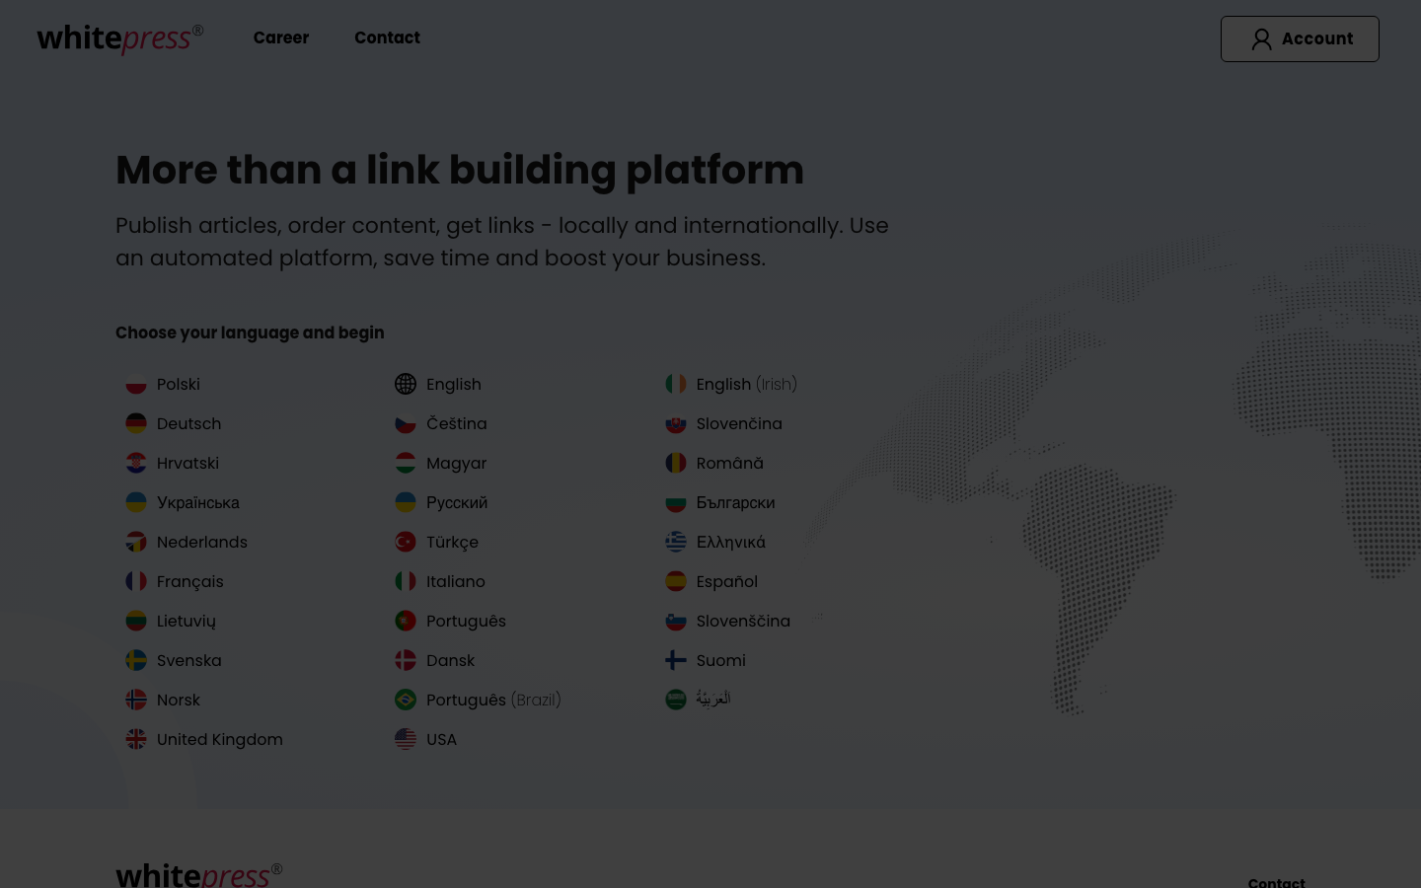Select the Norsk language link
The width and height of the screenshot is (1421, 888).
pyautogui.click(x=179, y=700)
